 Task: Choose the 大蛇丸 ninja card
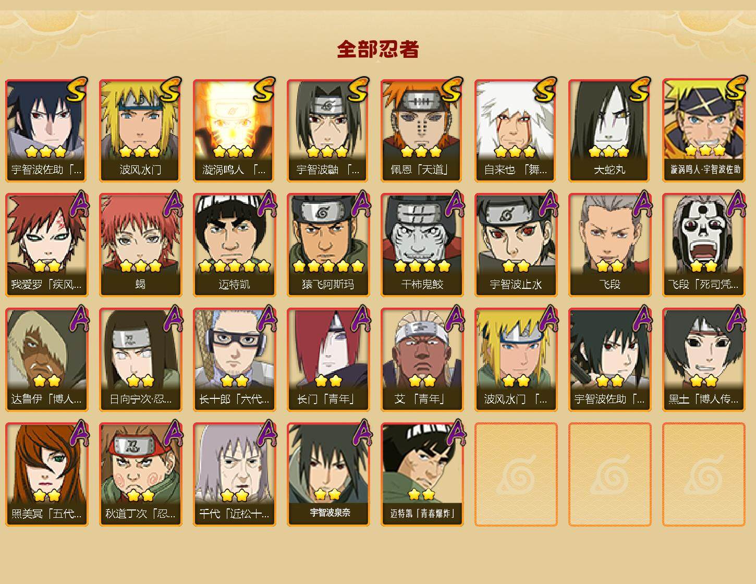610,130
